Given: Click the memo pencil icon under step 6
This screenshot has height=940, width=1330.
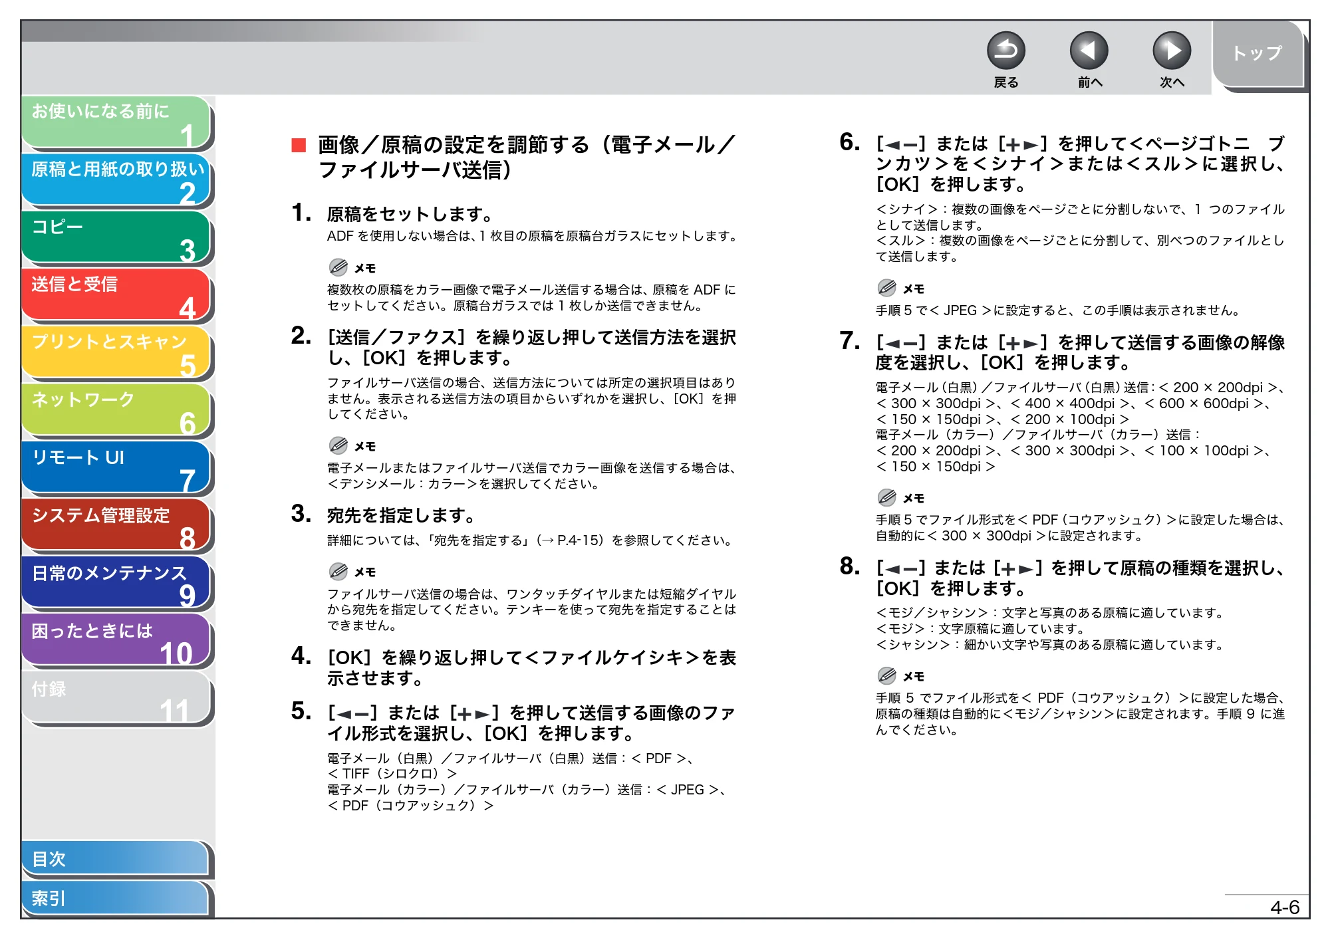Looking at the screenshot, I should click(x=887, y=288).
